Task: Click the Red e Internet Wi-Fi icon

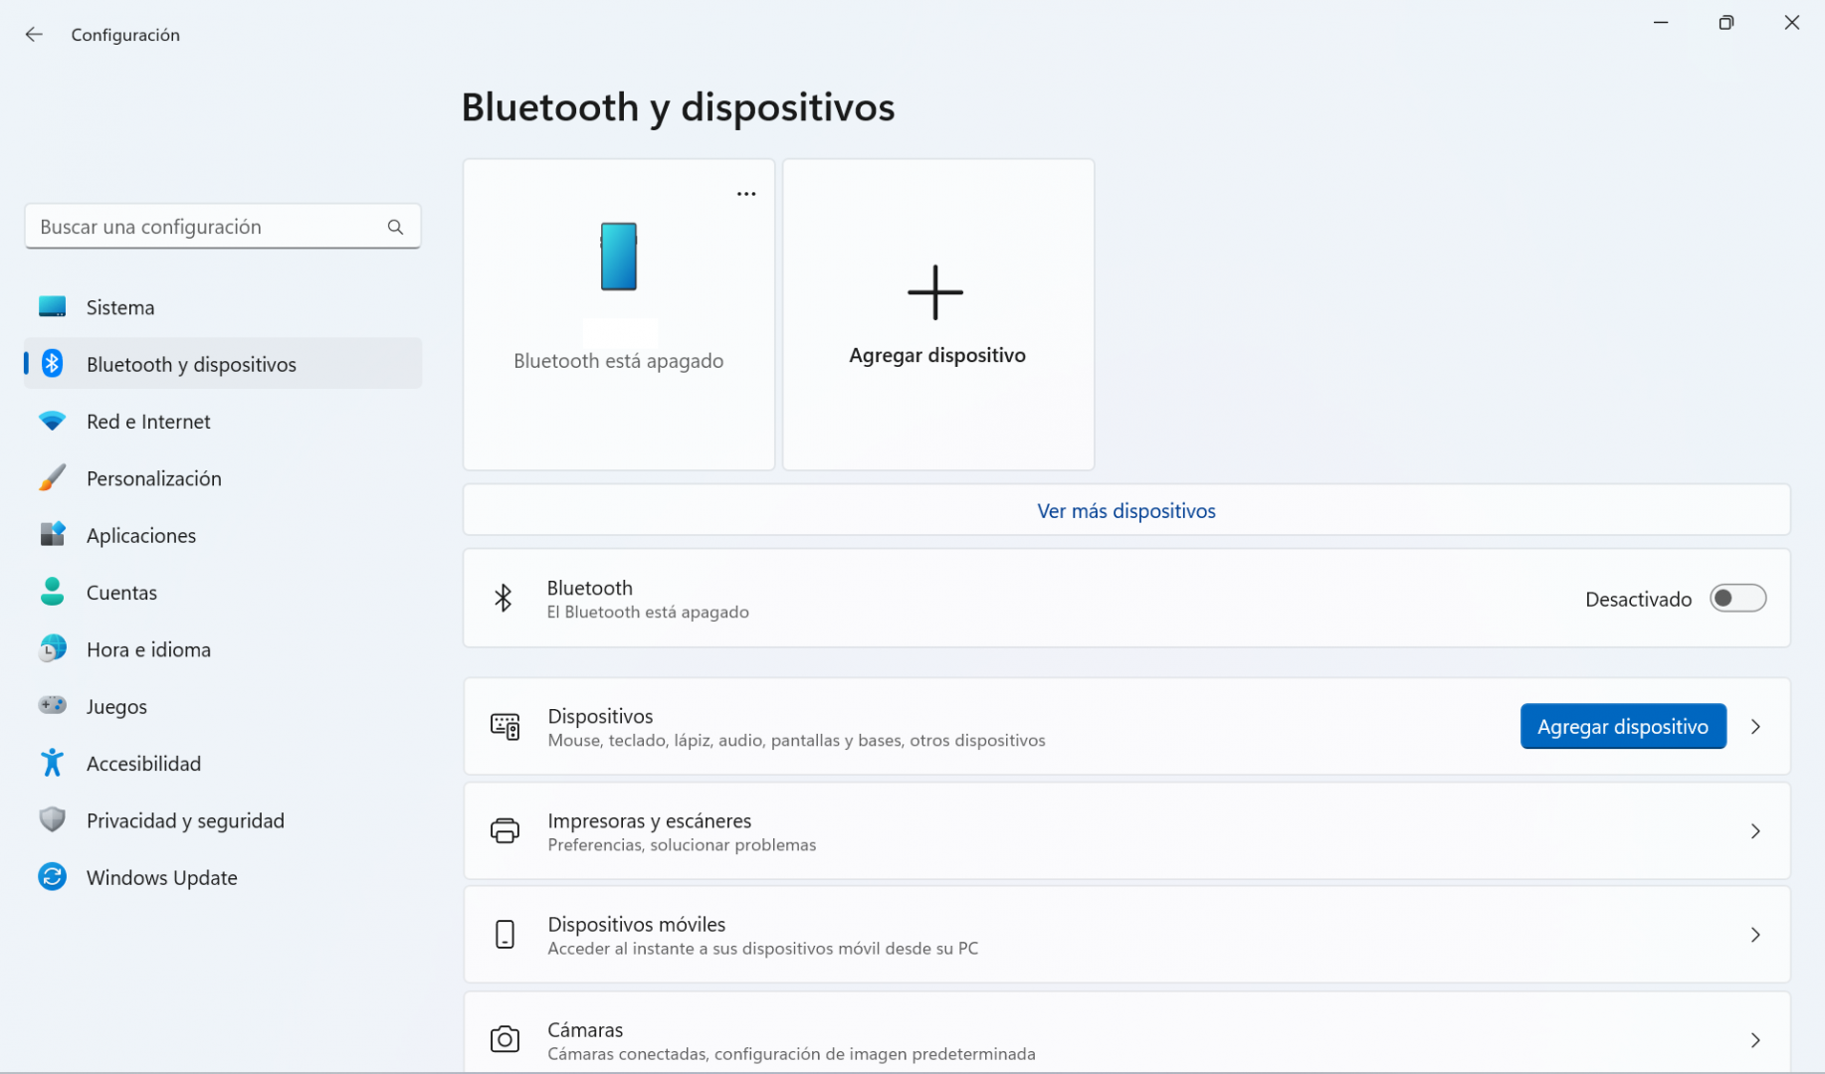Action: (52, 421)
